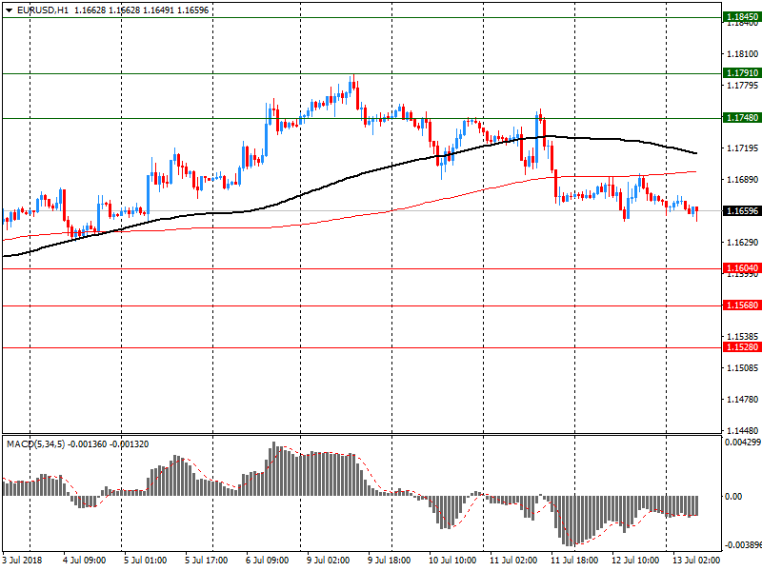This screenshot has height=571, width=762.
Task: Click the 1.17480 green price tag
Action: coord(740,117)
